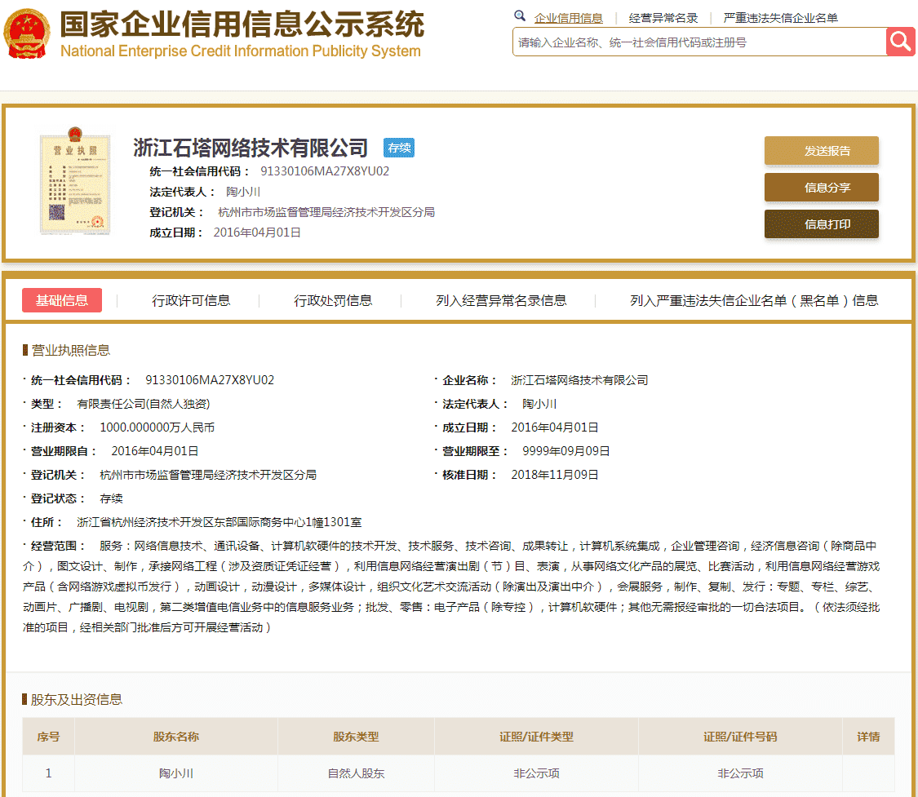918x797 pixels.
Task: Click the 信息分享 button
Action: click(x=822, y=188)
